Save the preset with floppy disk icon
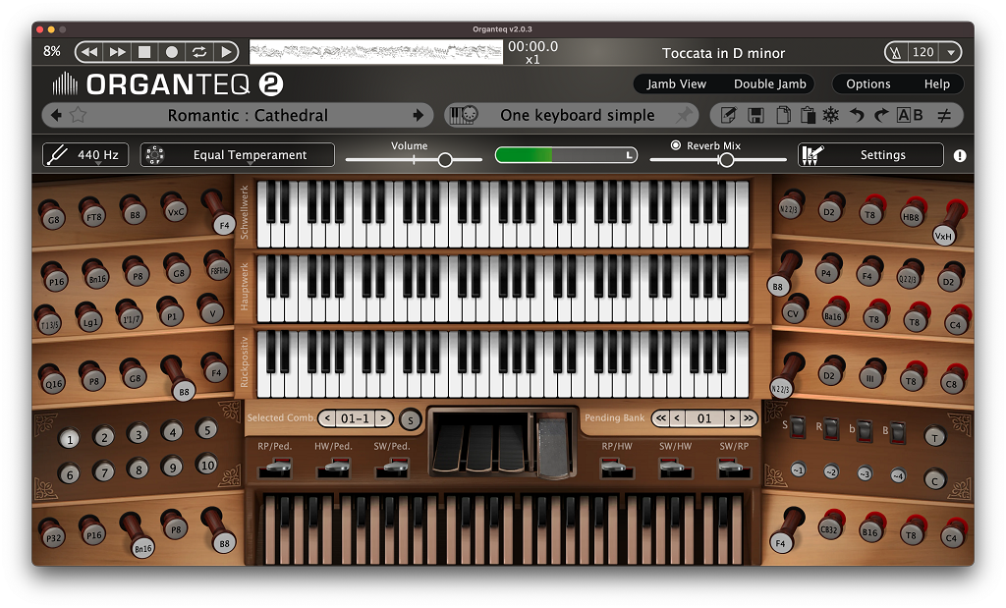Viewport: 1006px width, 608px height. tap(755, 116)
